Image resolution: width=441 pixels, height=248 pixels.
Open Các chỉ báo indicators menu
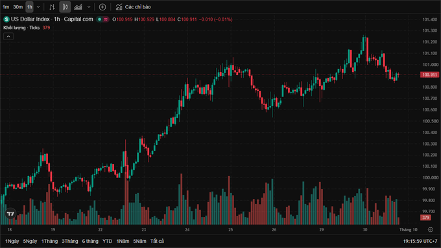(134, 7)
